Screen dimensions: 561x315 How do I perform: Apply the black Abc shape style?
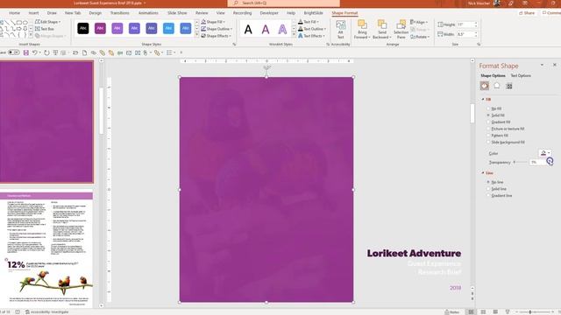tap(83, 28)
